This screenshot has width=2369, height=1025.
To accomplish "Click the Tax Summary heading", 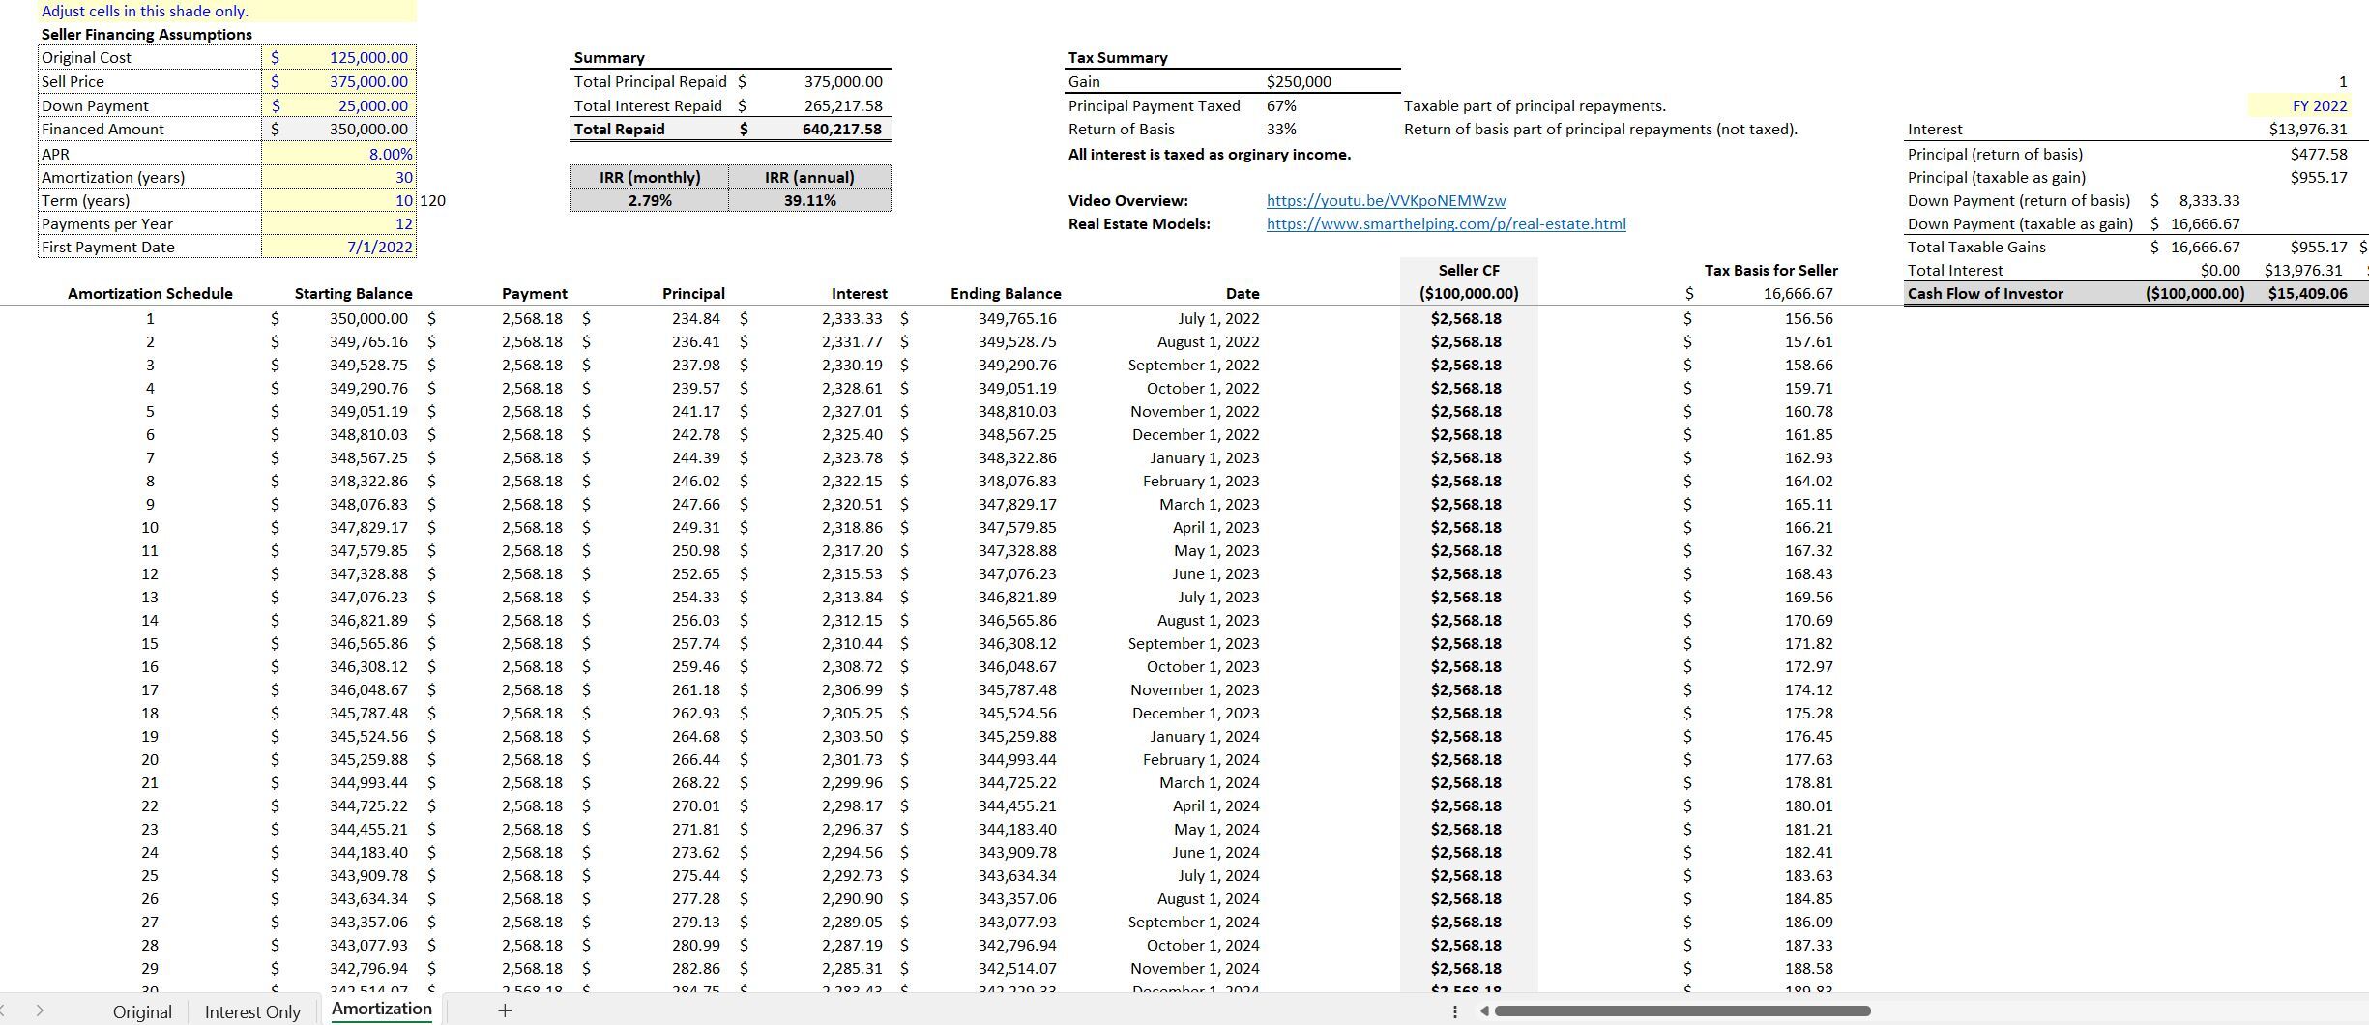I will pos(1118,57).
